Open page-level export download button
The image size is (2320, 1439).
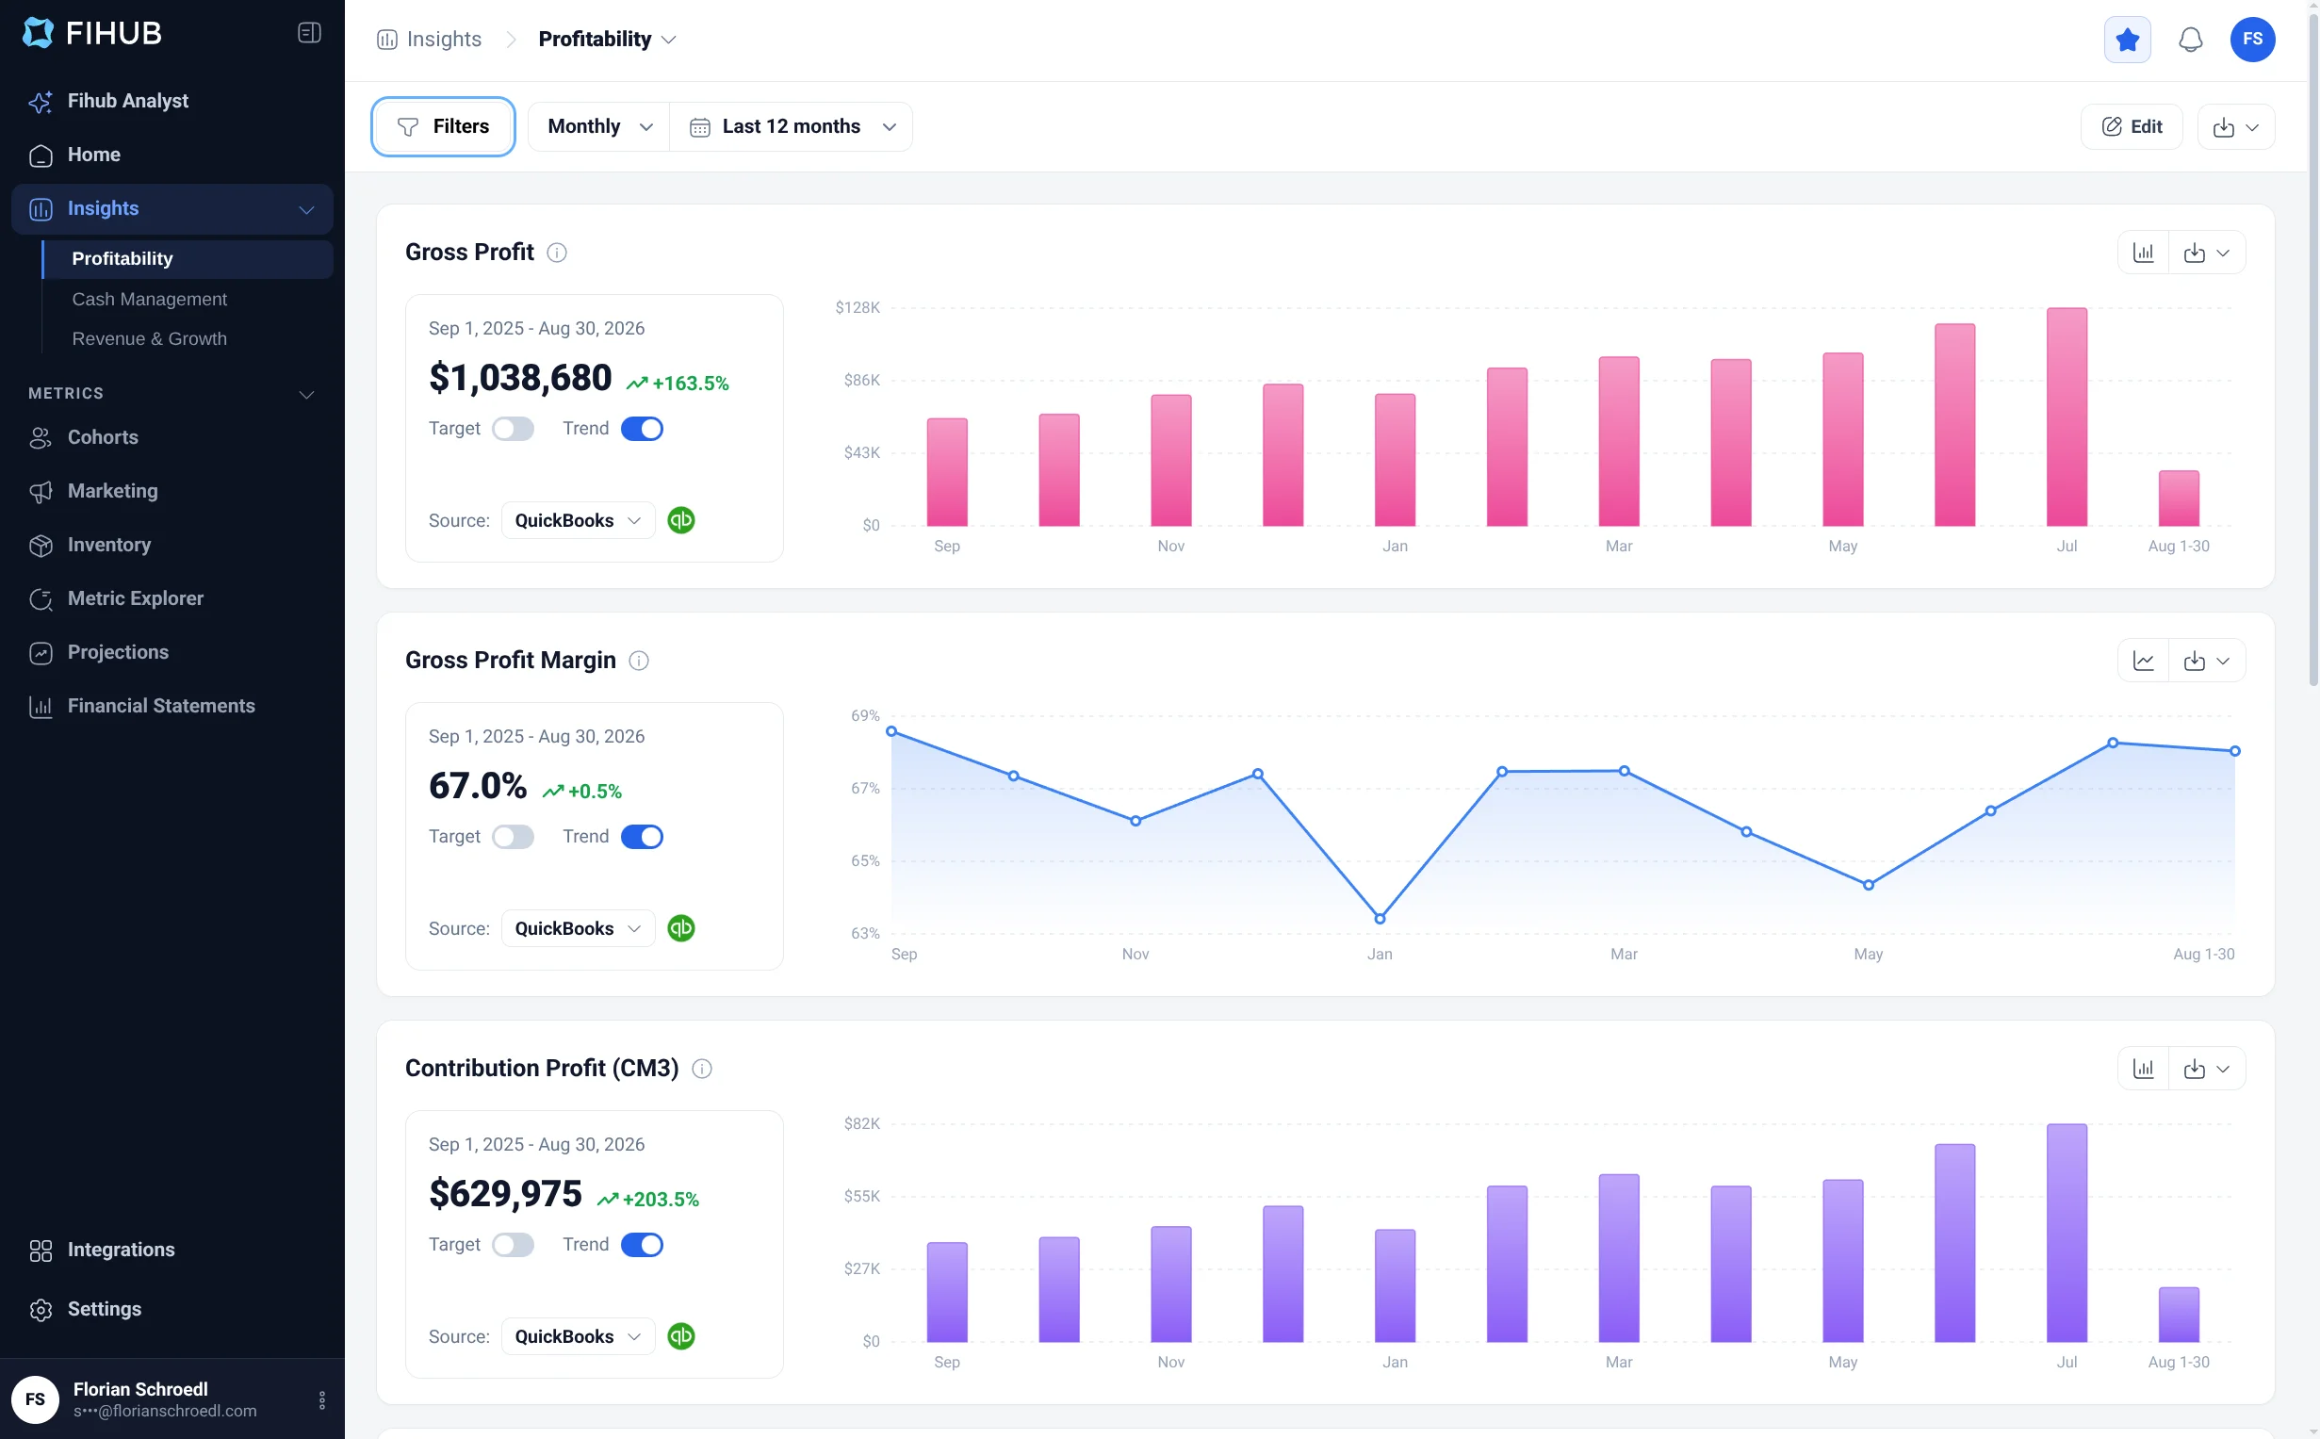pyautogui.click(x=2235, y=126)
